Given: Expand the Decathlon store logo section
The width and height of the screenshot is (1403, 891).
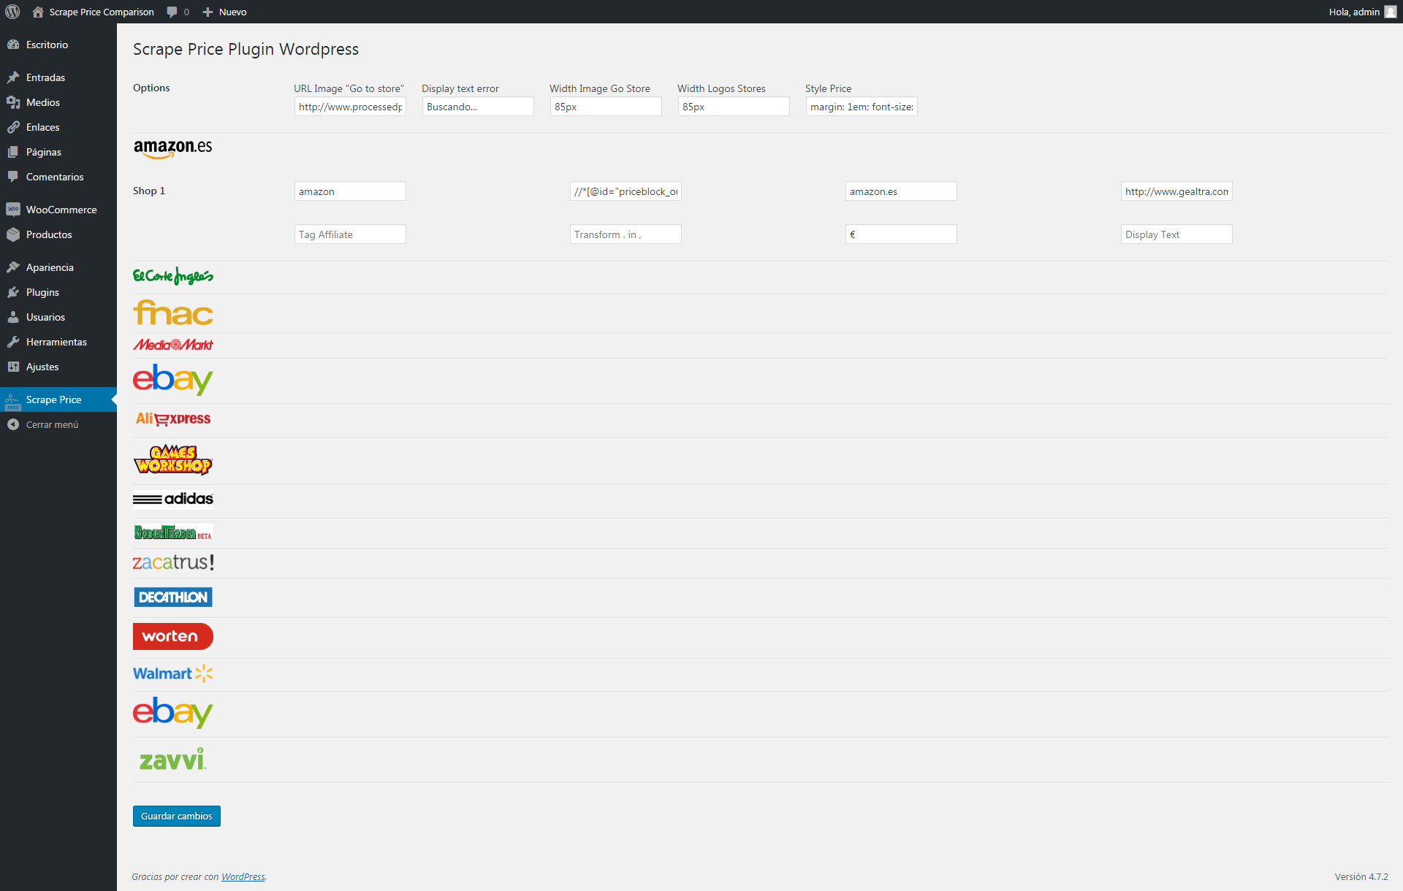Looking at the screenshot, I should tap(173, 597).
